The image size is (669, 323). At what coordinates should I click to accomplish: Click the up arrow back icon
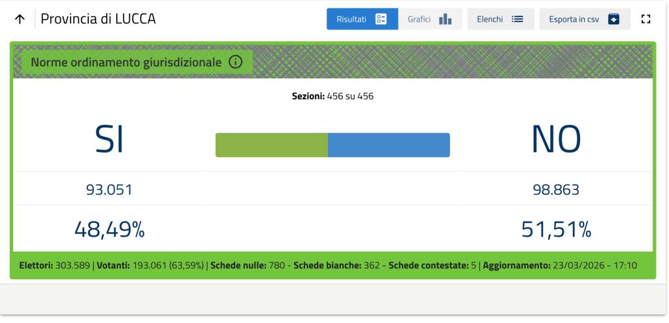[x=20, y=19]
